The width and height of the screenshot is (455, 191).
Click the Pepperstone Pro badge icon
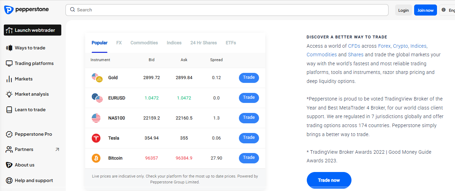click(9, 134)
